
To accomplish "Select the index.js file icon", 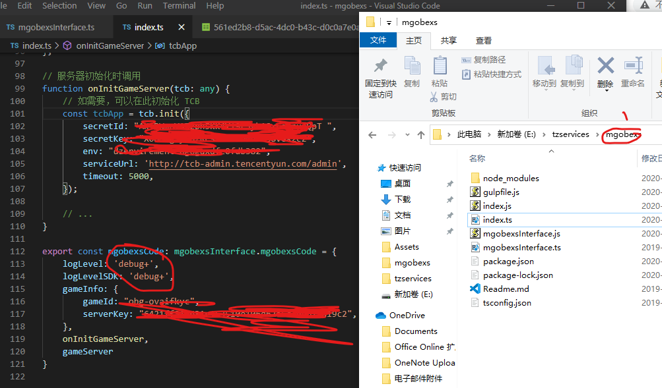I will pos(475,206).
